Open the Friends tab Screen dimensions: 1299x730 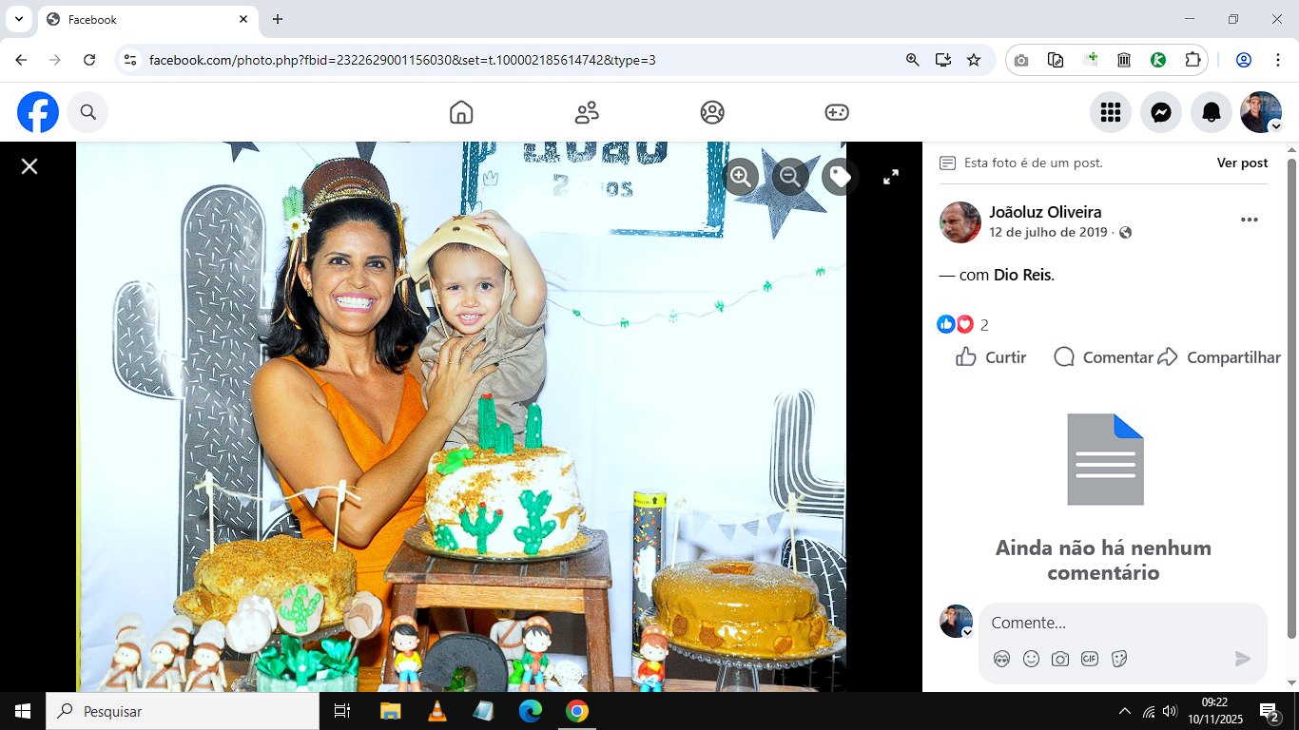(x=587, y=112)
